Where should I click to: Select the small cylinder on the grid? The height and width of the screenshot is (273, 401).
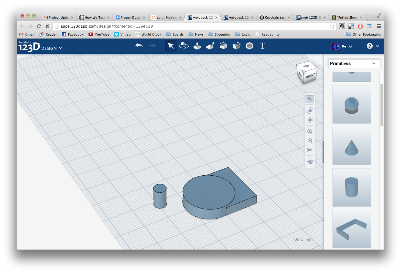160,196
